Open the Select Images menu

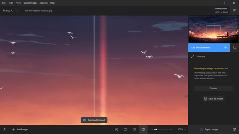point(30,3)
